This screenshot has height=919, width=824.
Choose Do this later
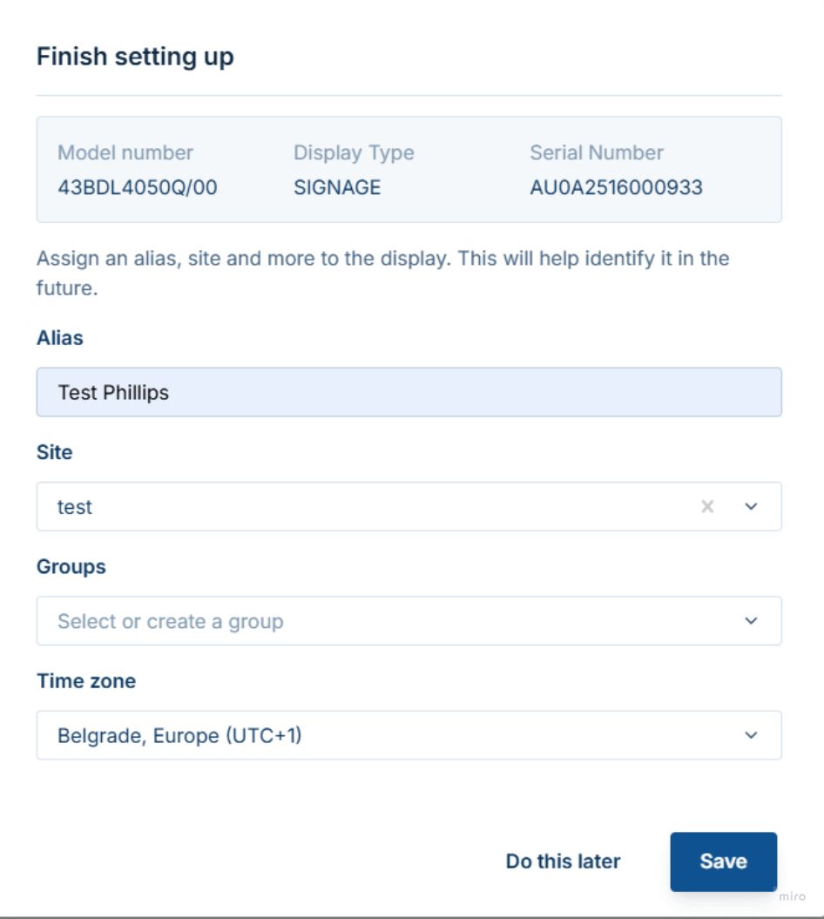click(x=563, y=862)
